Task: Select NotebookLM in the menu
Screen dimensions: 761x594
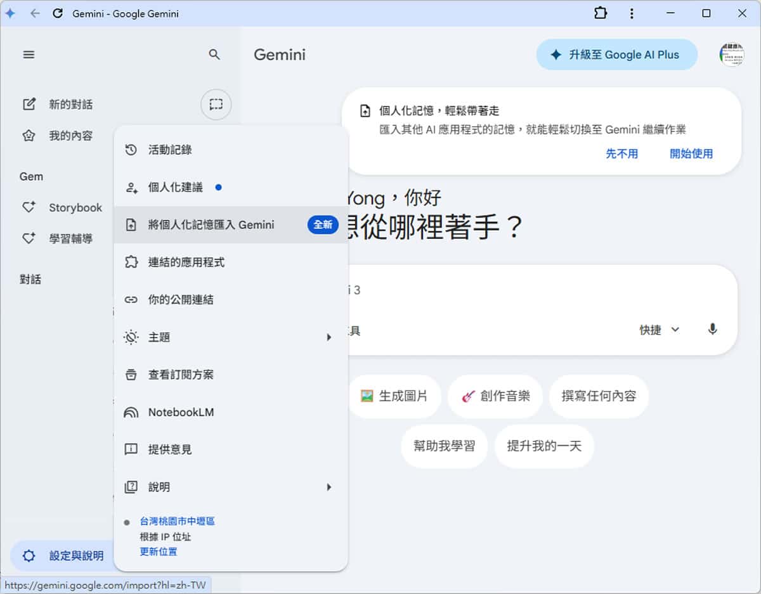Action: pyautogui.click(x=181, y=412)
